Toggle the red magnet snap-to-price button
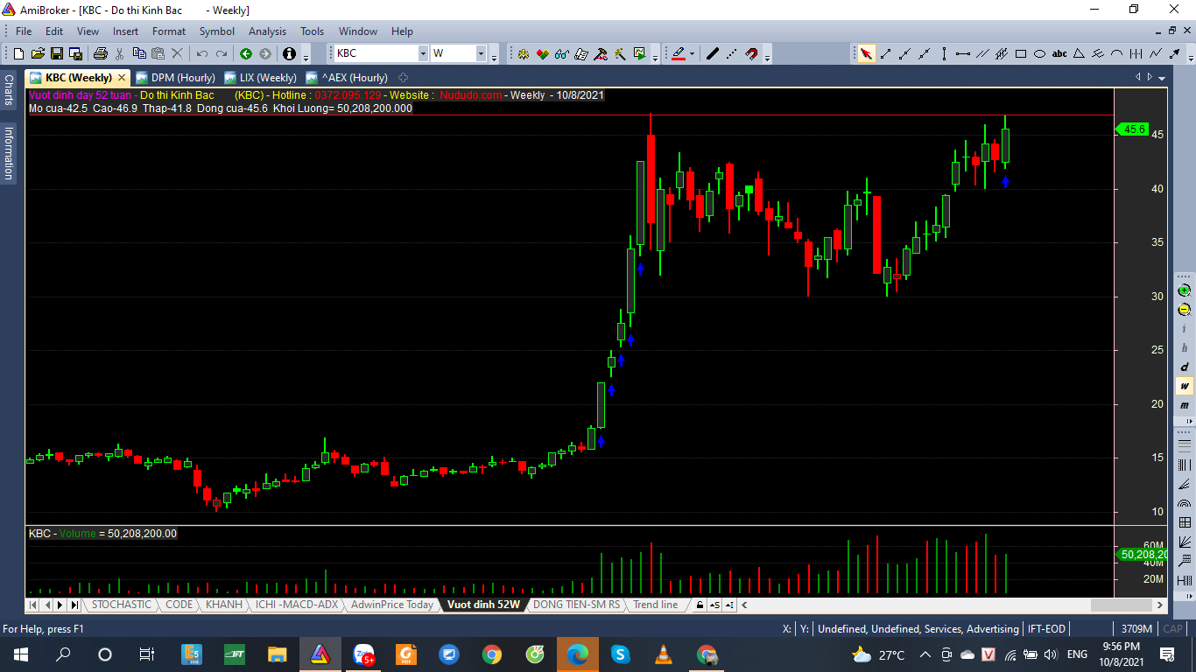This screenshot has height=672, width=1196. (751, 53)
